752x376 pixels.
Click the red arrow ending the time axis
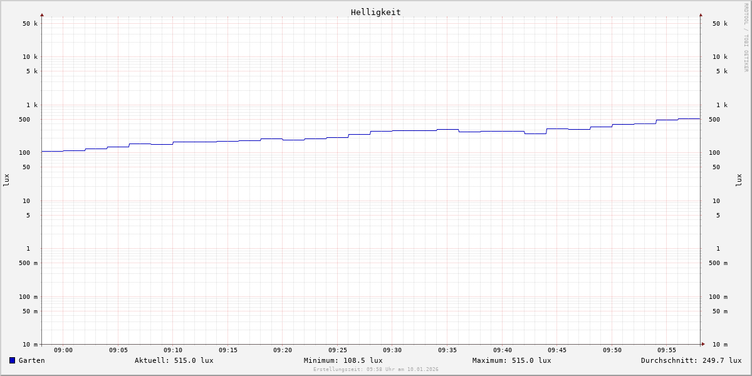click(703, 343)
